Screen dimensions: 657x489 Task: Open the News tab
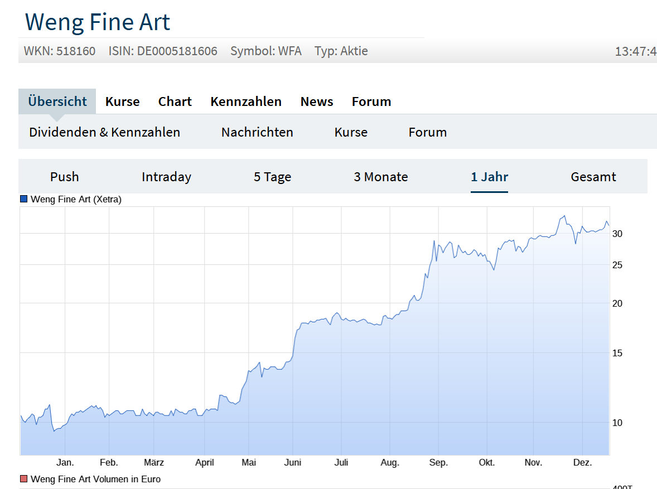[x=317, y=101]
